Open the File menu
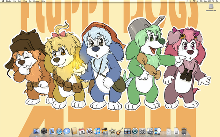The height and width of the screenshot is (137, 220). [x=15, y=1]
